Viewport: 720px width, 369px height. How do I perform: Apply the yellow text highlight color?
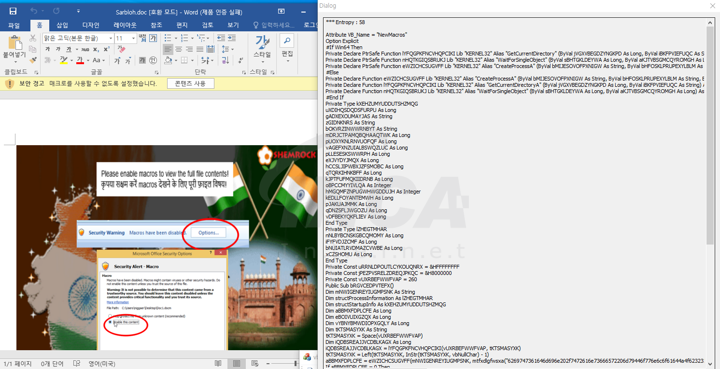[x=63, y=60]
